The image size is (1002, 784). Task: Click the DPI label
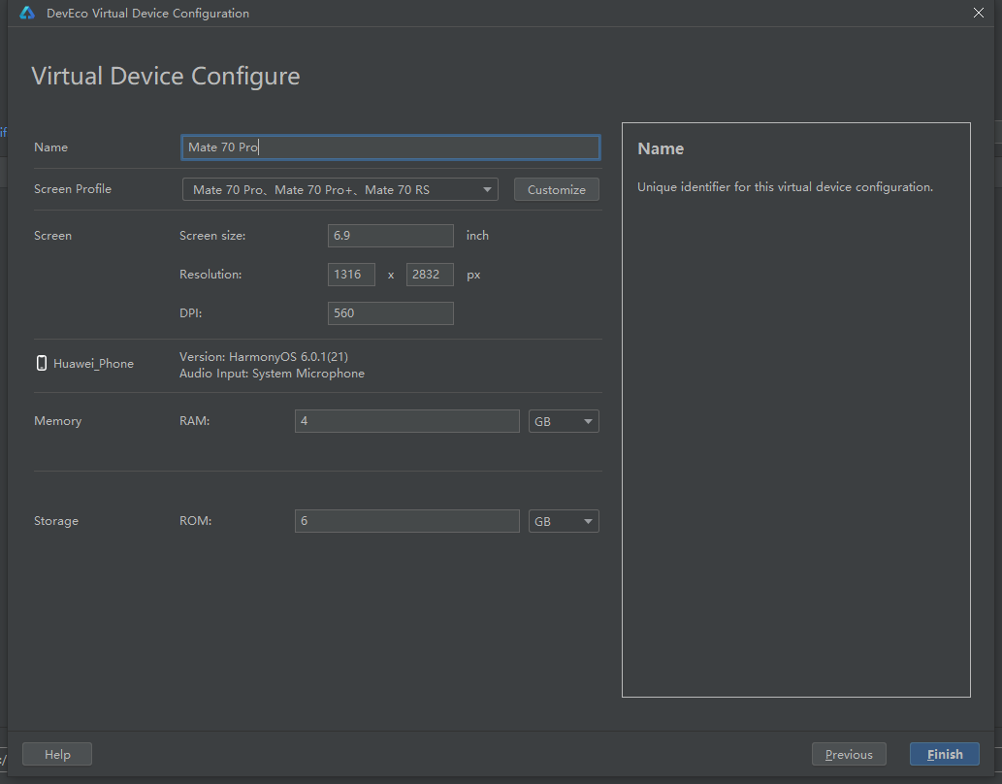[x=190, y=313]
